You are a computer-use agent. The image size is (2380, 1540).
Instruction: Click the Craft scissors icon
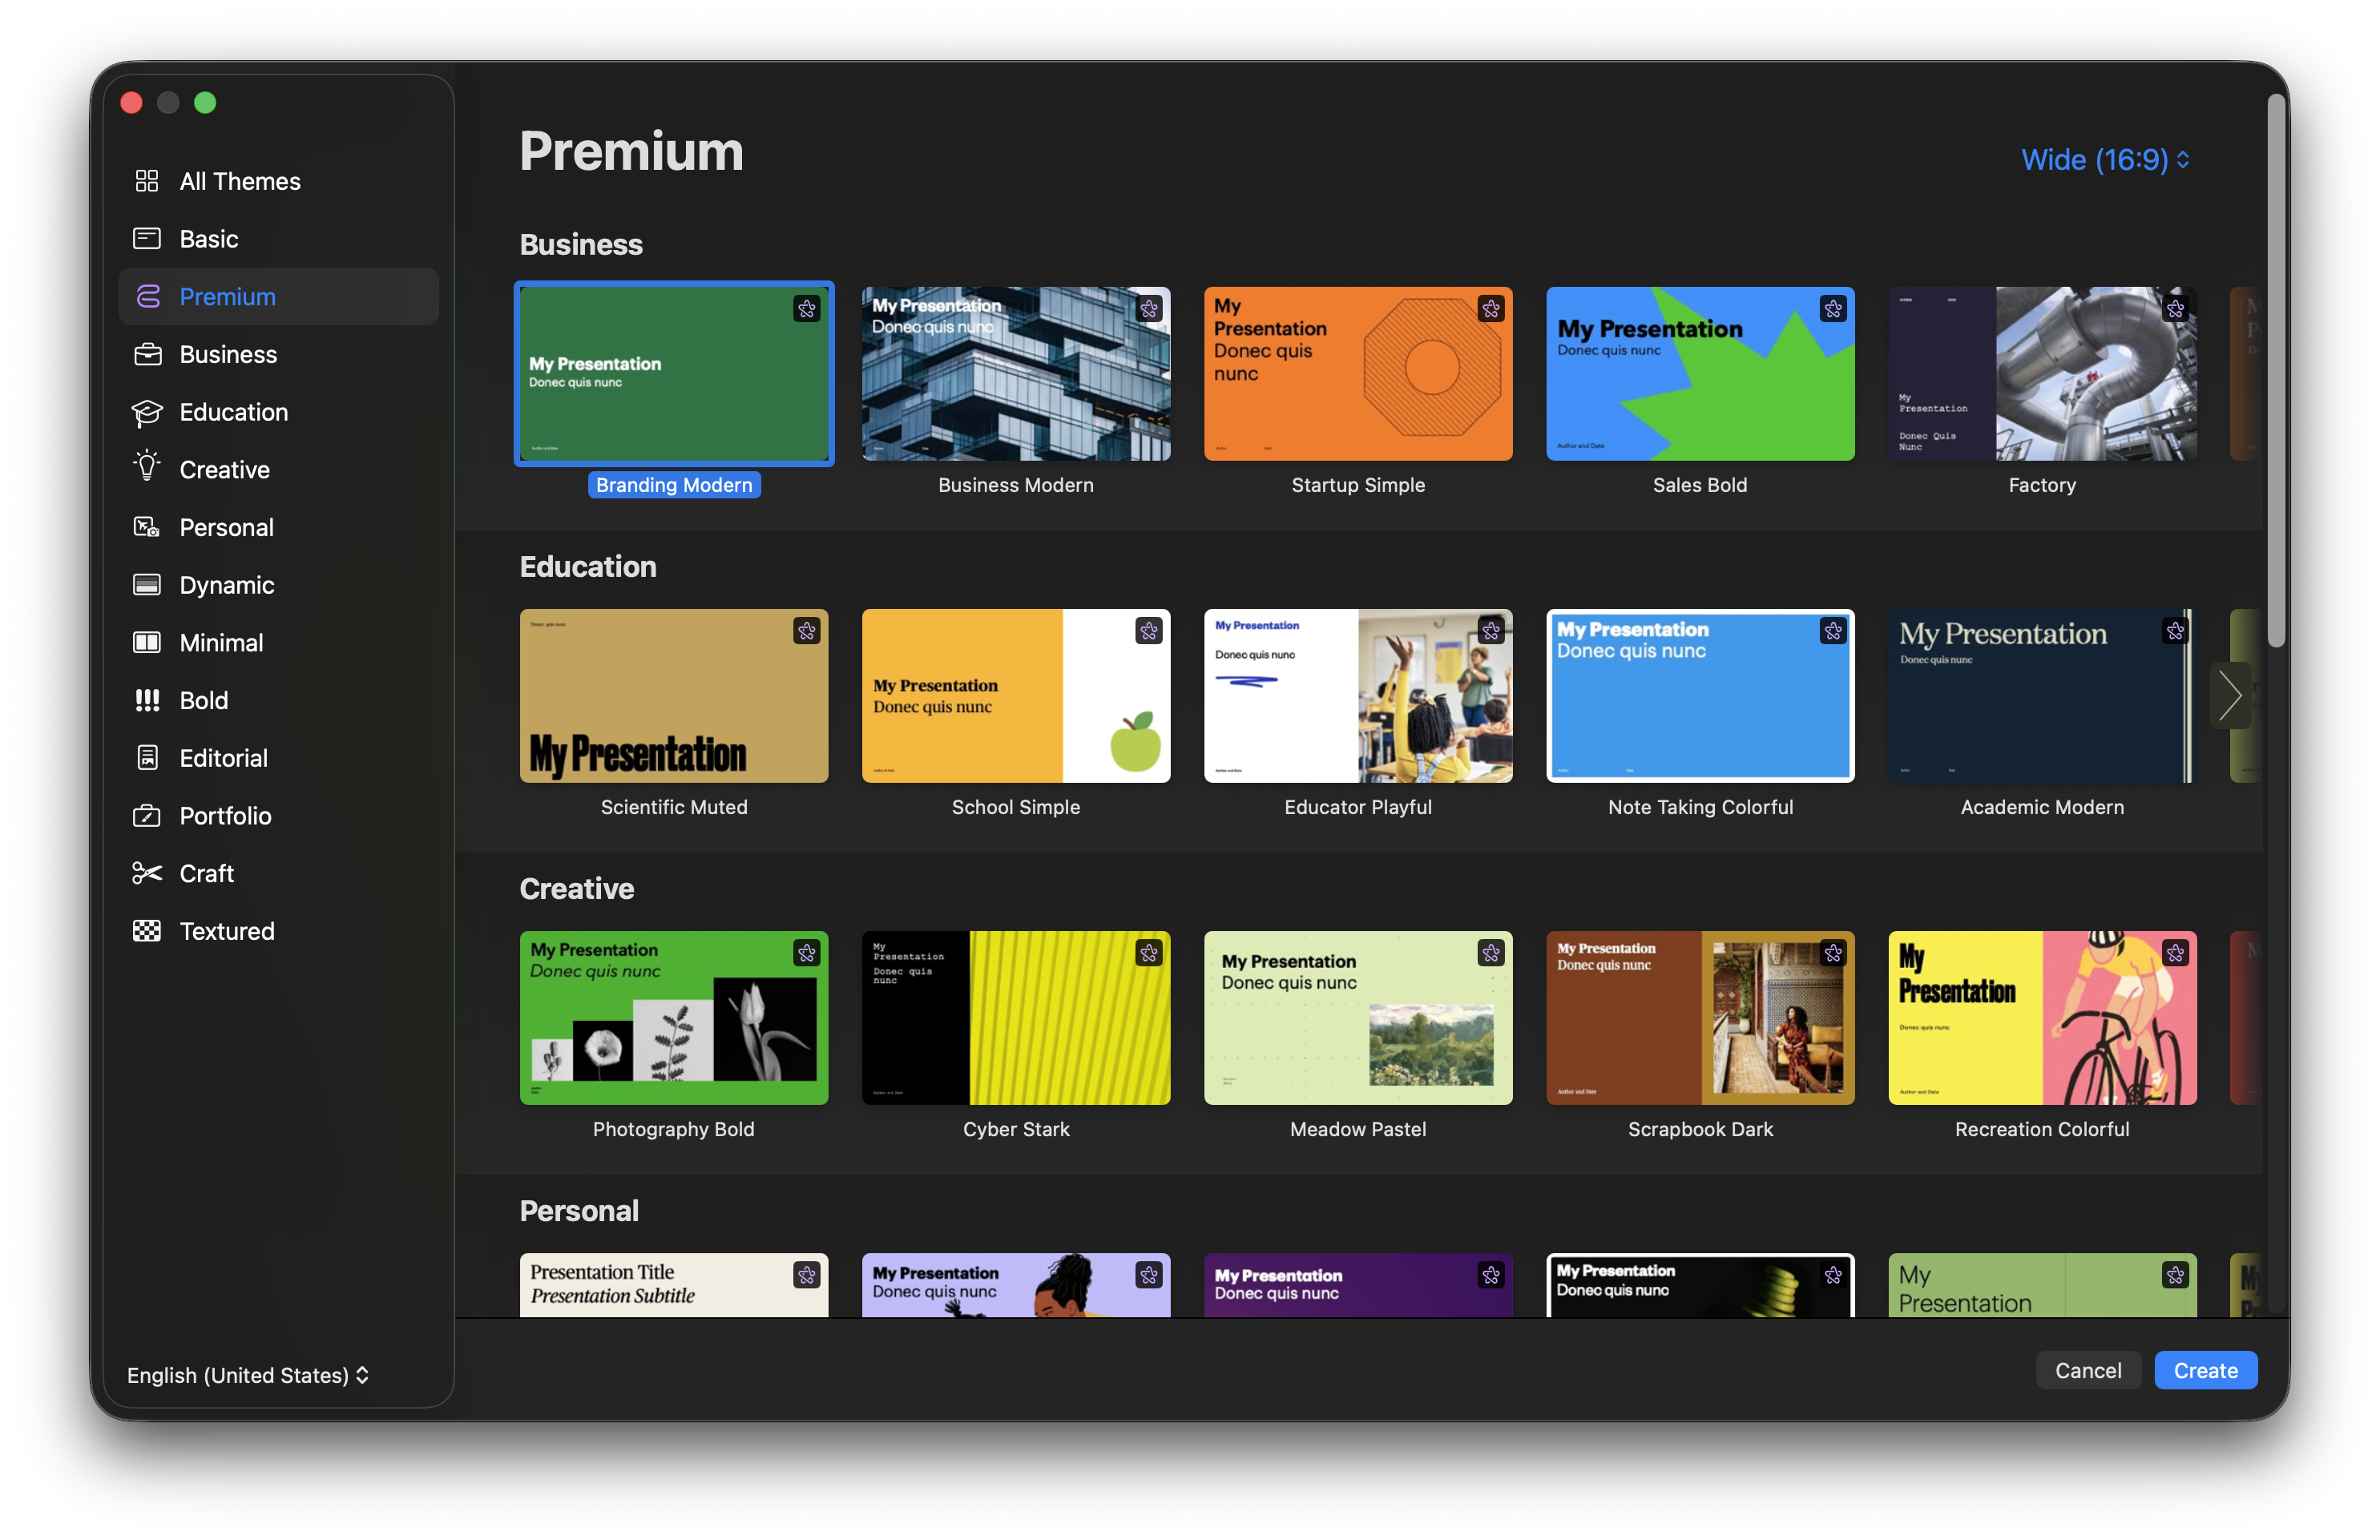(x=147, y=873)
